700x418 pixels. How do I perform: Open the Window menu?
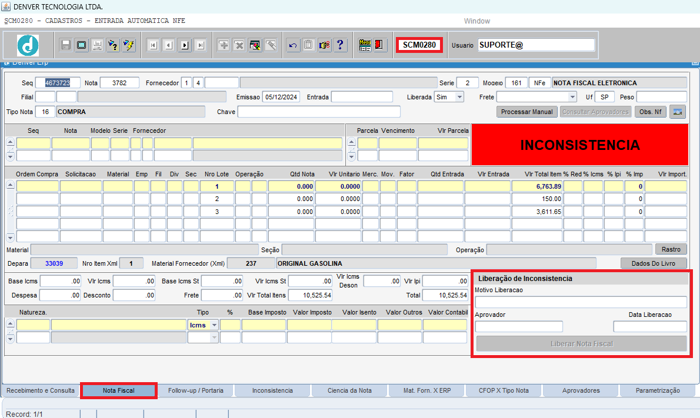click(477, 21)
